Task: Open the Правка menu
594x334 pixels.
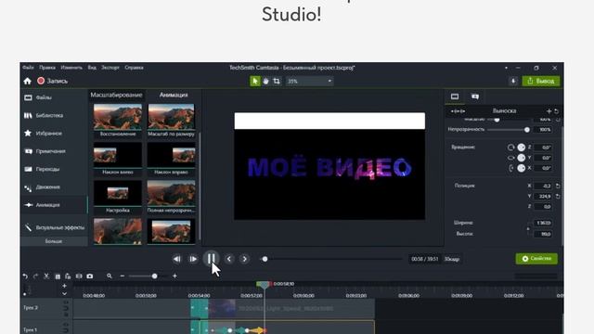Action: (x=47, y=68)
